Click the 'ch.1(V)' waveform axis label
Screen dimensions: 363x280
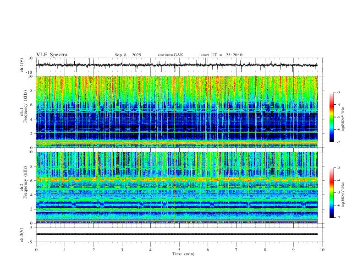22,65
